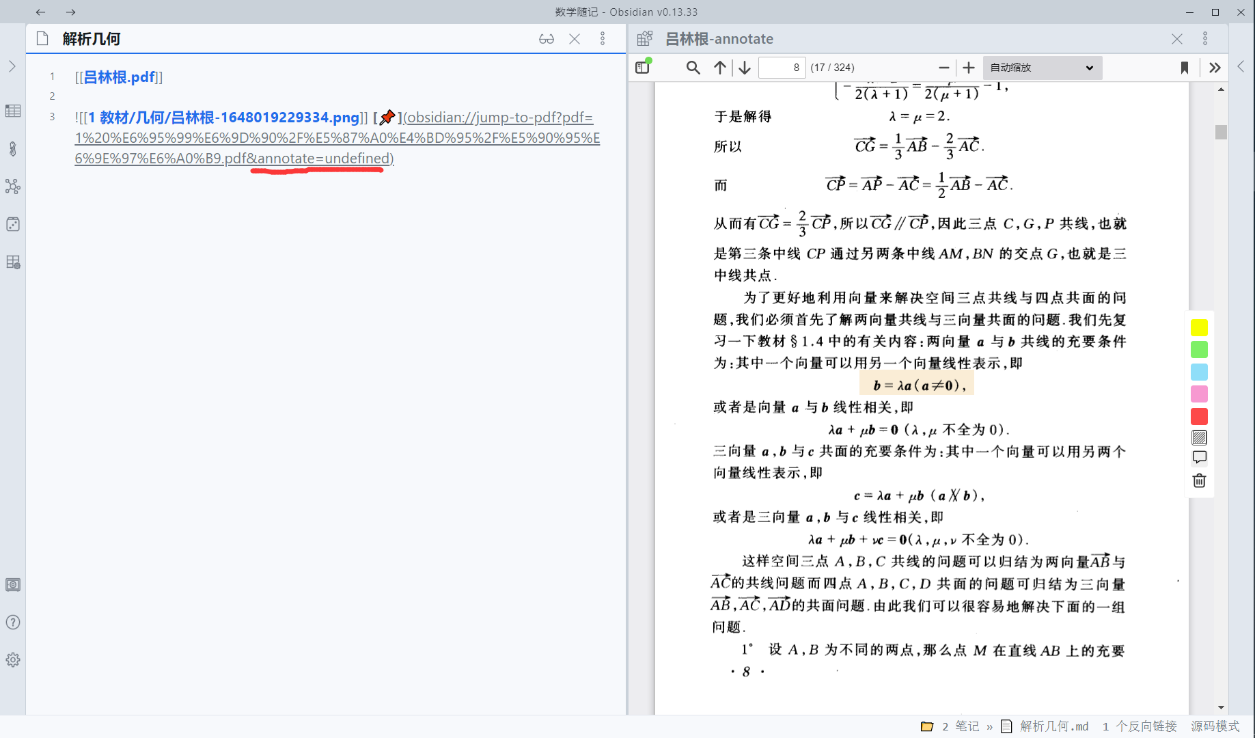Image resolution: width=1255 pixels, height=738 pixels.
Task: Go to previous PDF page
Action: pos(720,68)
